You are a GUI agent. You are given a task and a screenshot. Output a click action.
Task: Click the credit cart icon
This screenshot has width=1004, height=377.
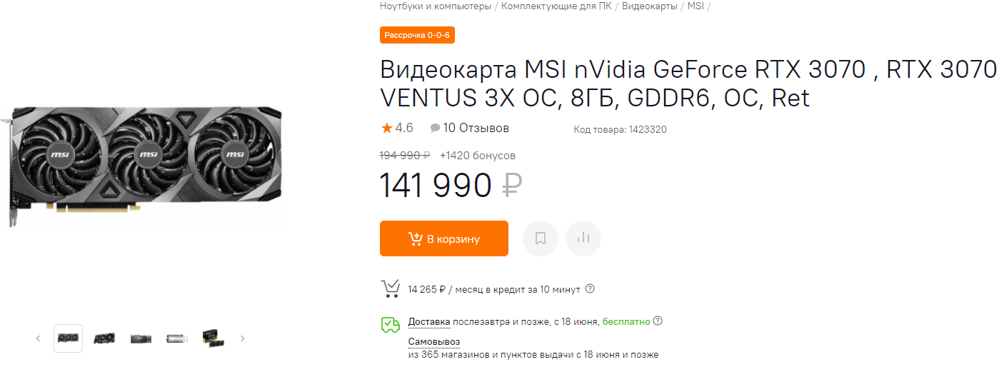click(390, 288)
